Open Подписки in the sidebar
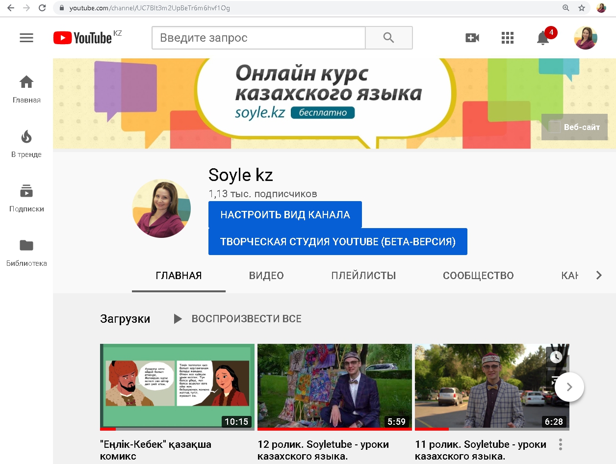 (26, 198)
